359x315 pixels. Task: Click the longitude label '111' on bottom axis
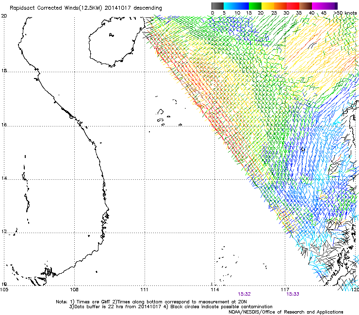(x=144, y=290)
